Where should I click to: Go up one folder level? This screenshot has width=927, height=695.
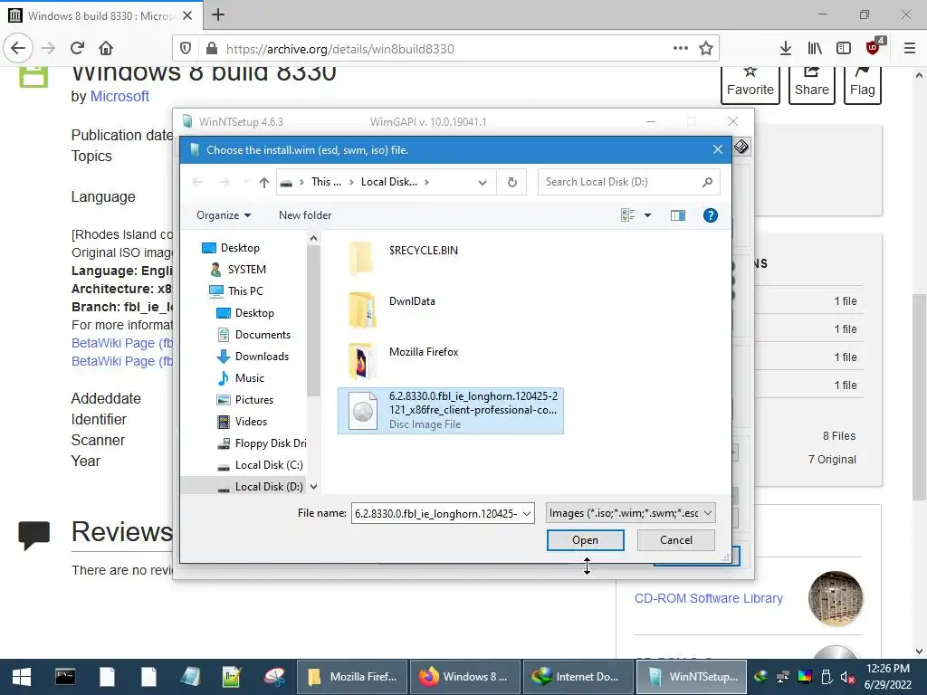[x=264, y=183]
